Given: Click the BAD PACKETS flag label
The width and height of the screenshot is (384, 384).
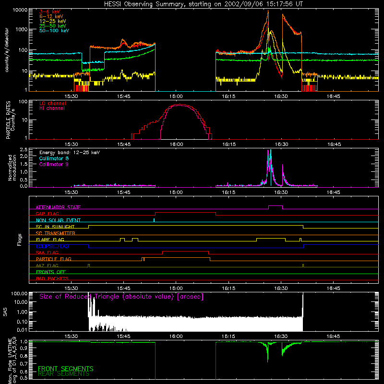Looking at the screenshot, I should [52, 278].
